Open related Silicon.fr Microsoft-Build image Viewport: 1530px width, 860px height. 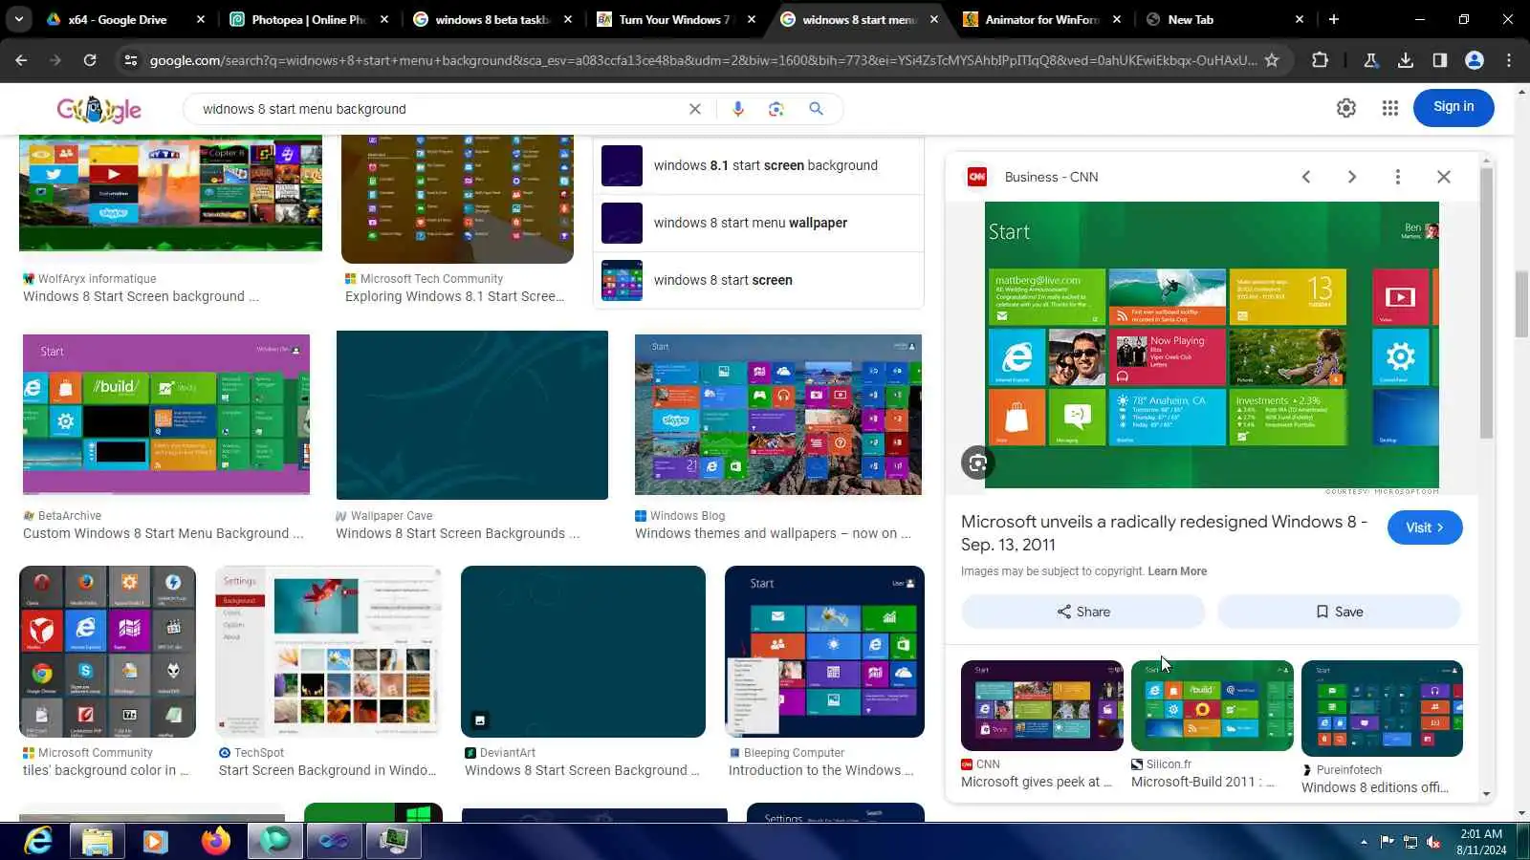1213,705
